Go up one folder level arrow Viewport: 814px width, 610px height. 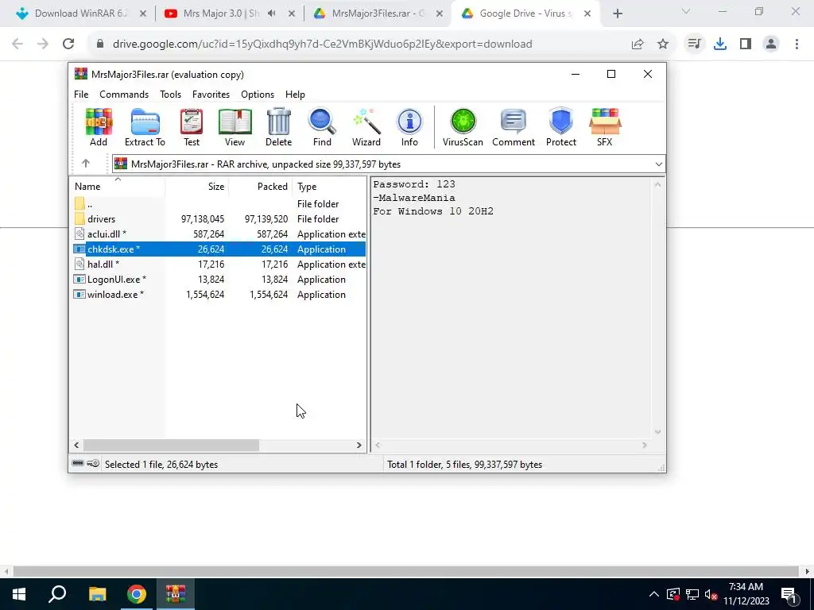pos(86,164)
